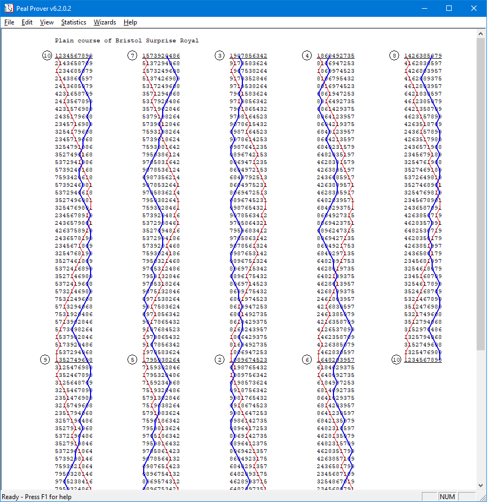Viewport: 488px width, 504px height.
Task: Click the circled 7 lead marker
Action: pos(132,55)
